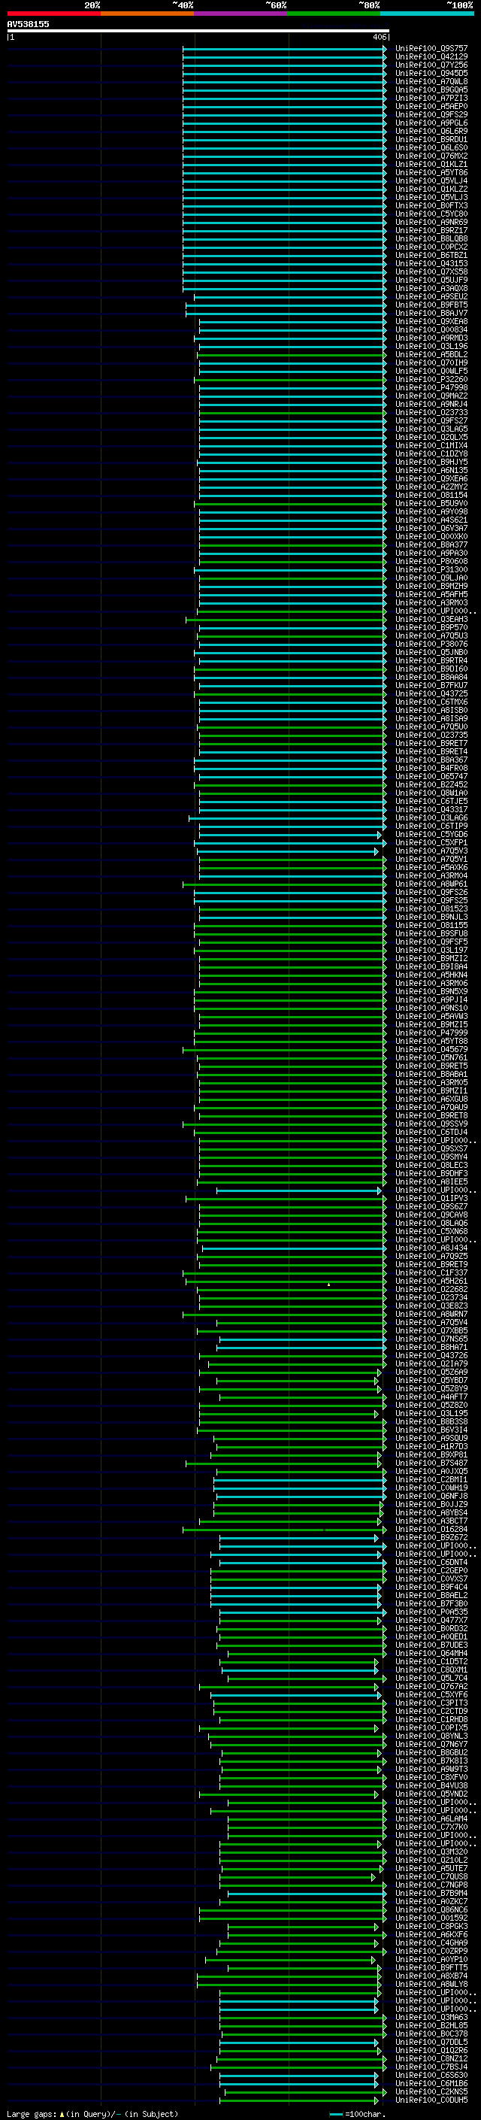The width and height of the screenshot is (481, 2120).
Task: Click hit label UniRef100_Q43153
Action: coord(431,263)
